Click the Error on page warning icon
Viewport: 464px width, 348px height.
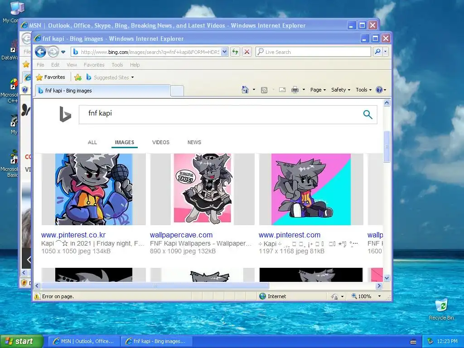37,296
